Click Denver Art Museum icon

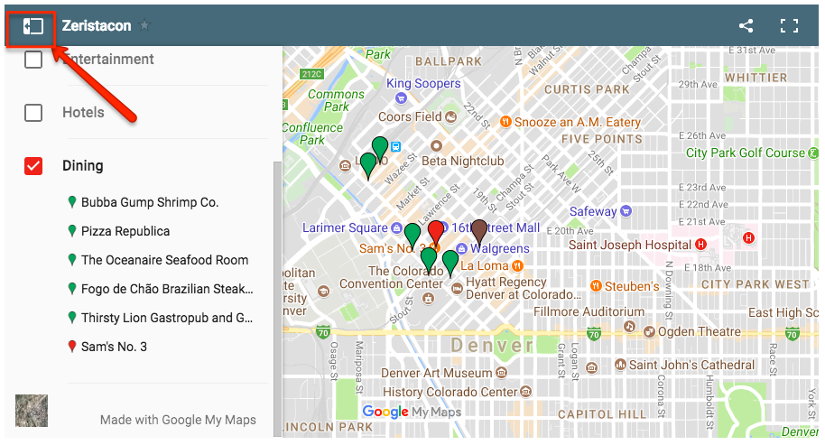502,373
